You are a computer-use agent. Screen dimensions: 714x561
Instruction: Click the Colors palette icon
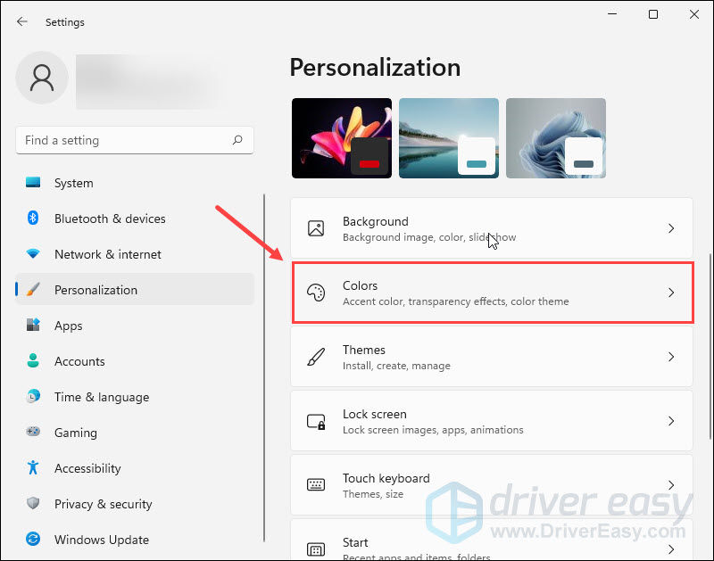tap(317, 293)
